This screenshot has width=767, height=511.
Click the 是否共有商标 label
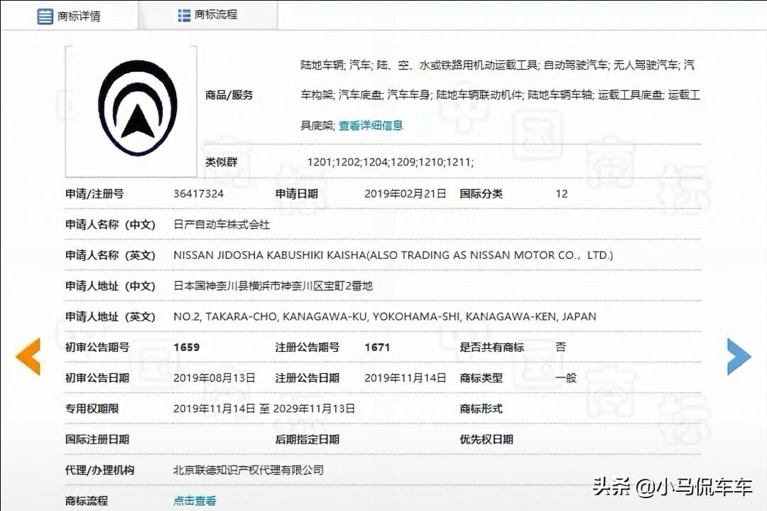pos(491,348)
